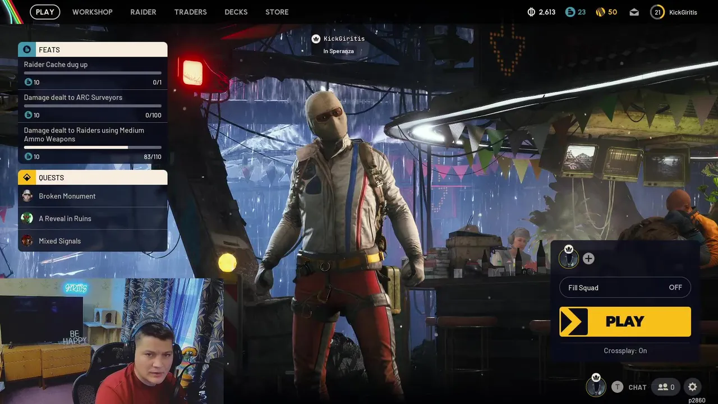Click the Medium Ammo Weapons progress bar
The width and height of the screenshot is (718, 404).
pos(93,148)
